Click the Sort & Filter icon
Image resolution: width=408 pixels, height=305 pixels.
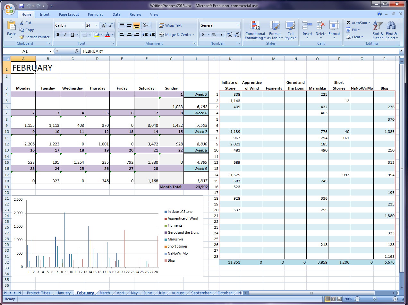tap(378, 30)
